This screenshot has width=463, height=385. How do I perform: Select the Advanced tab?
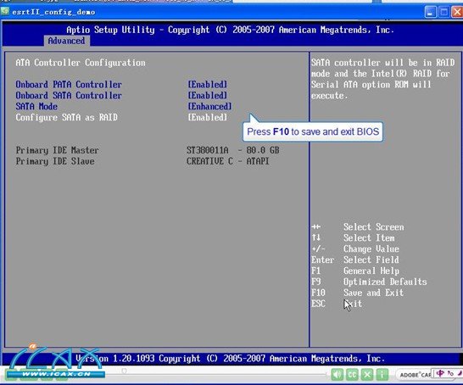[66, 41]
